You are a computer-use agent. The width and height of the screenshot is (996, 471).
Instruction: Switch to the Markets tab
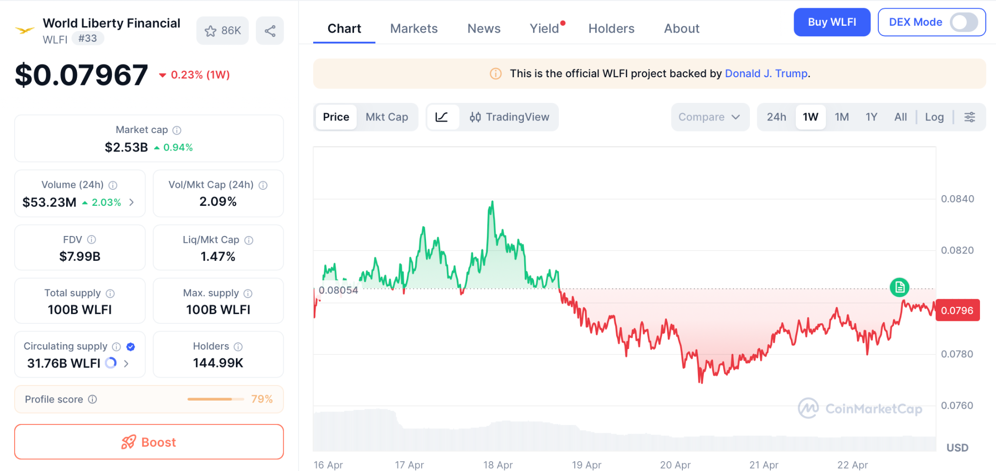413,29
